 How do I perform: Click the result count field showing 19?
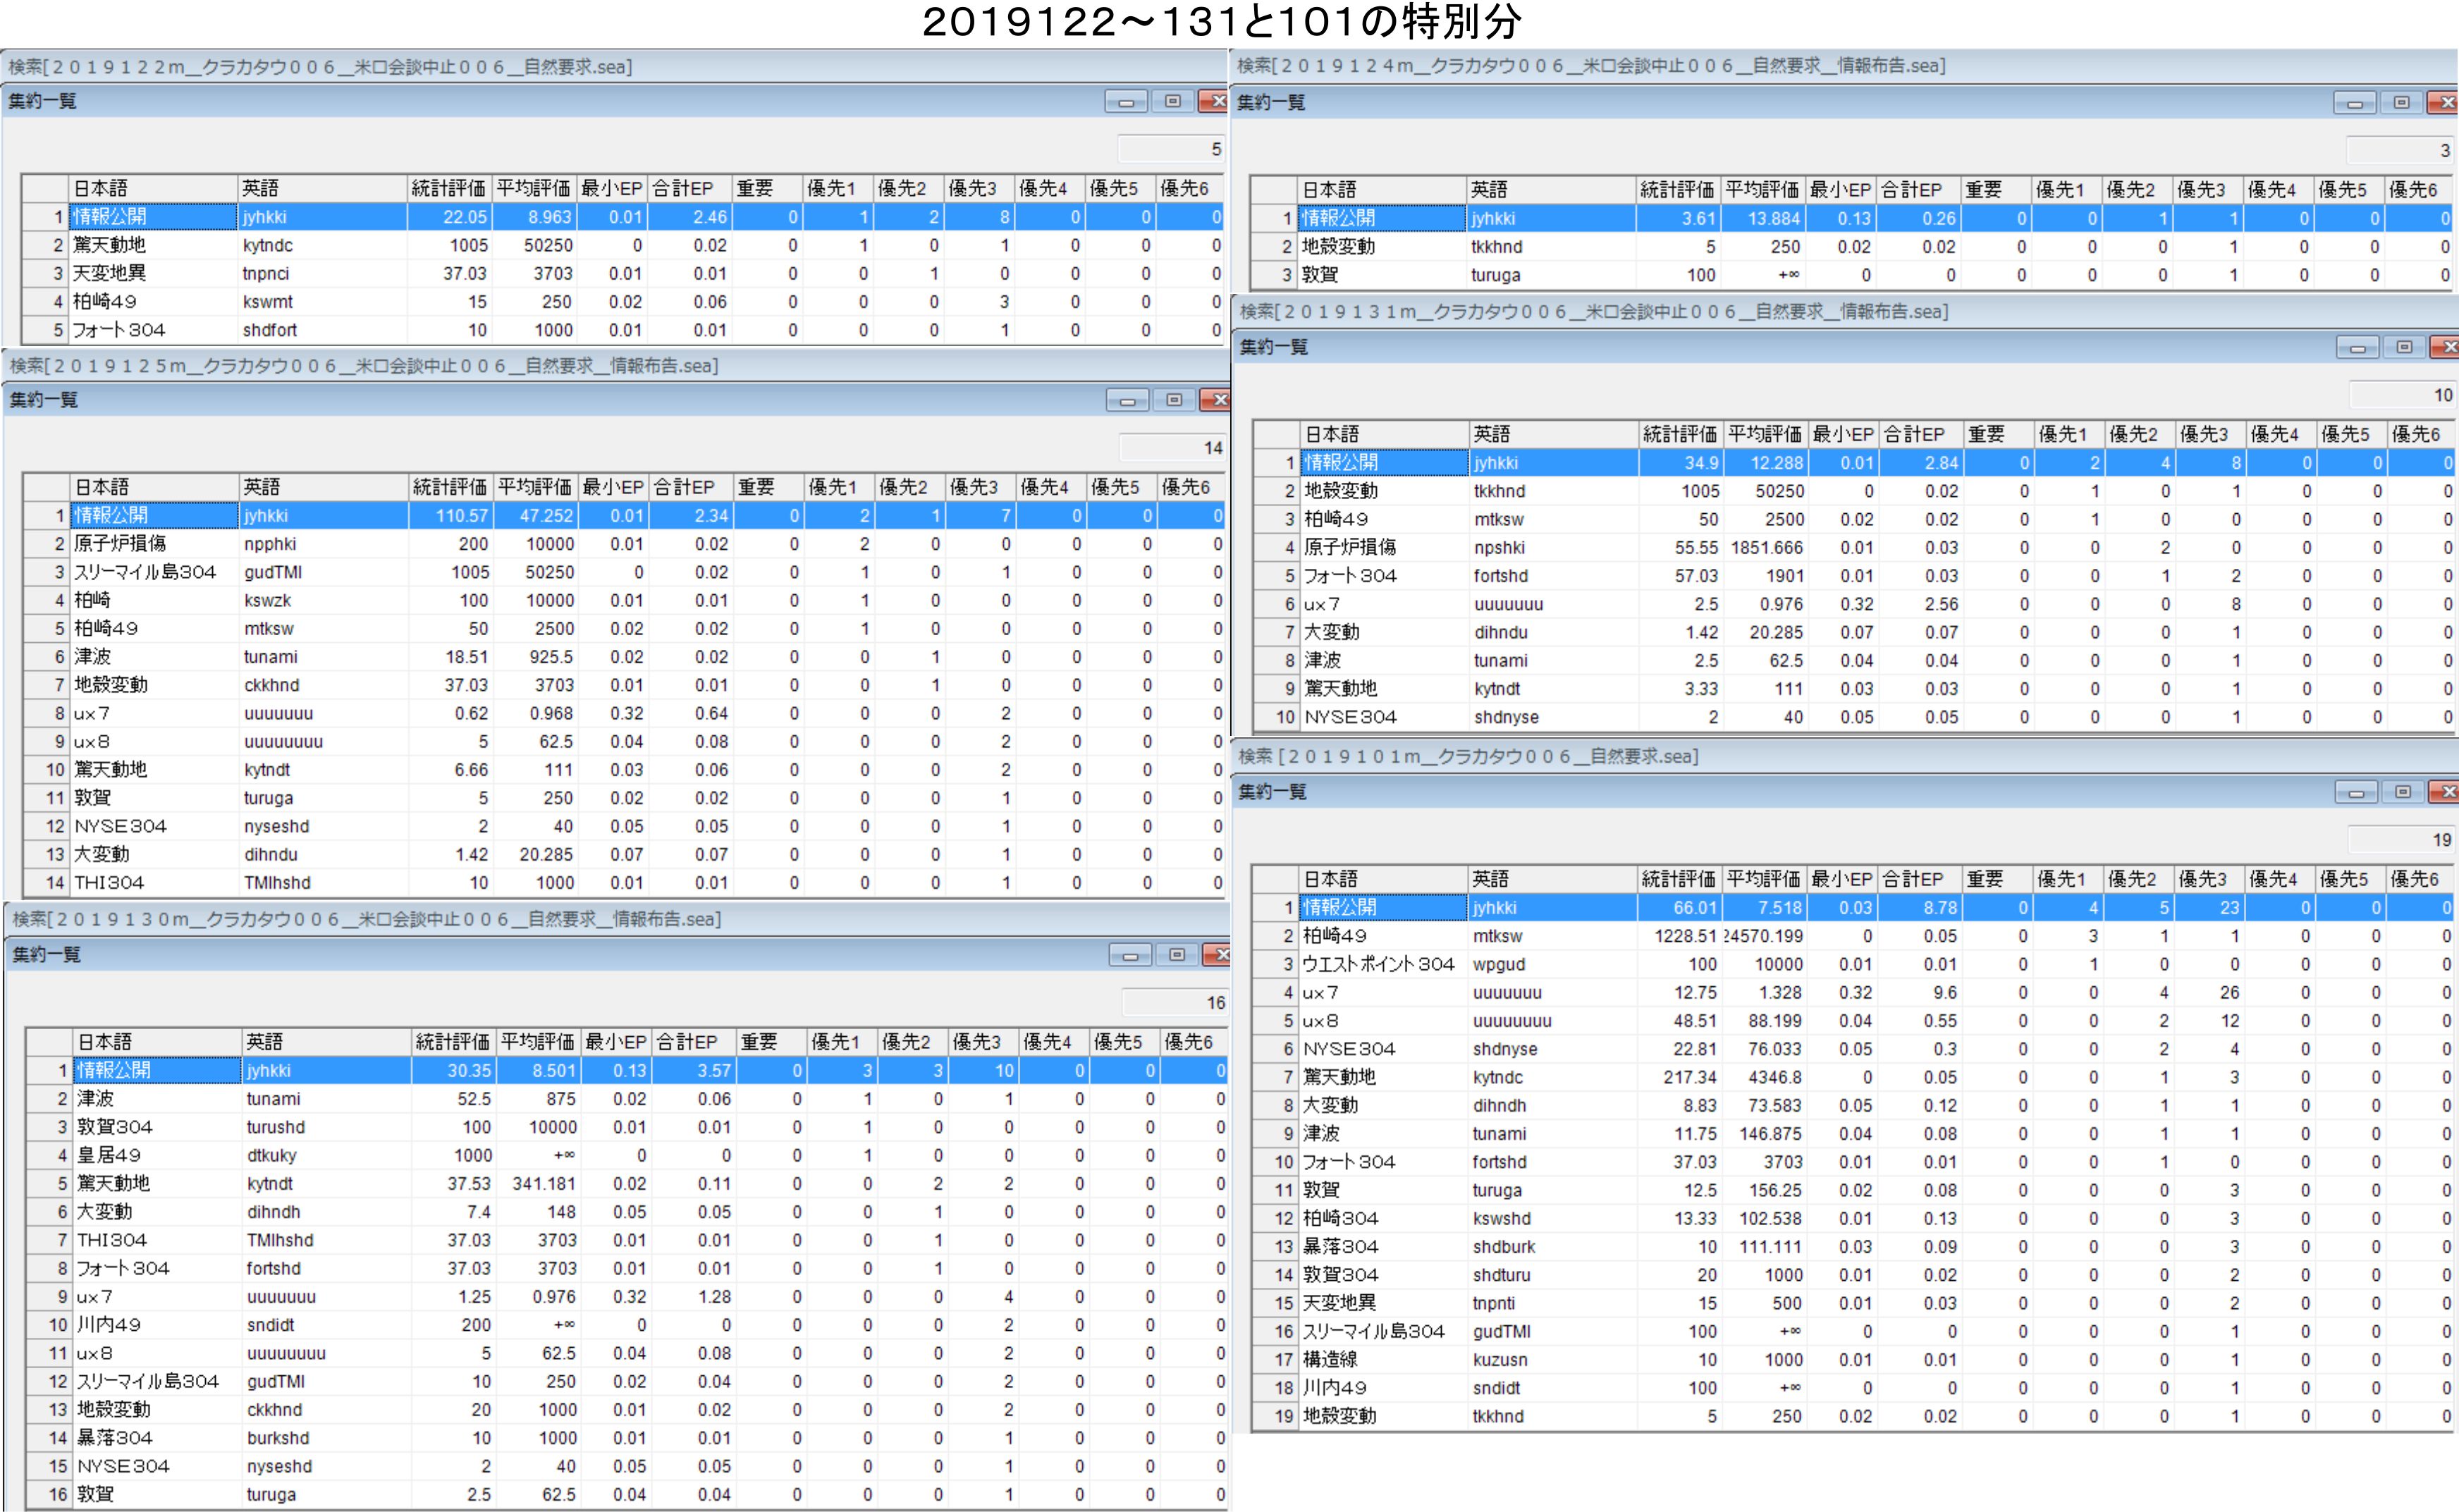[2400, 840]
